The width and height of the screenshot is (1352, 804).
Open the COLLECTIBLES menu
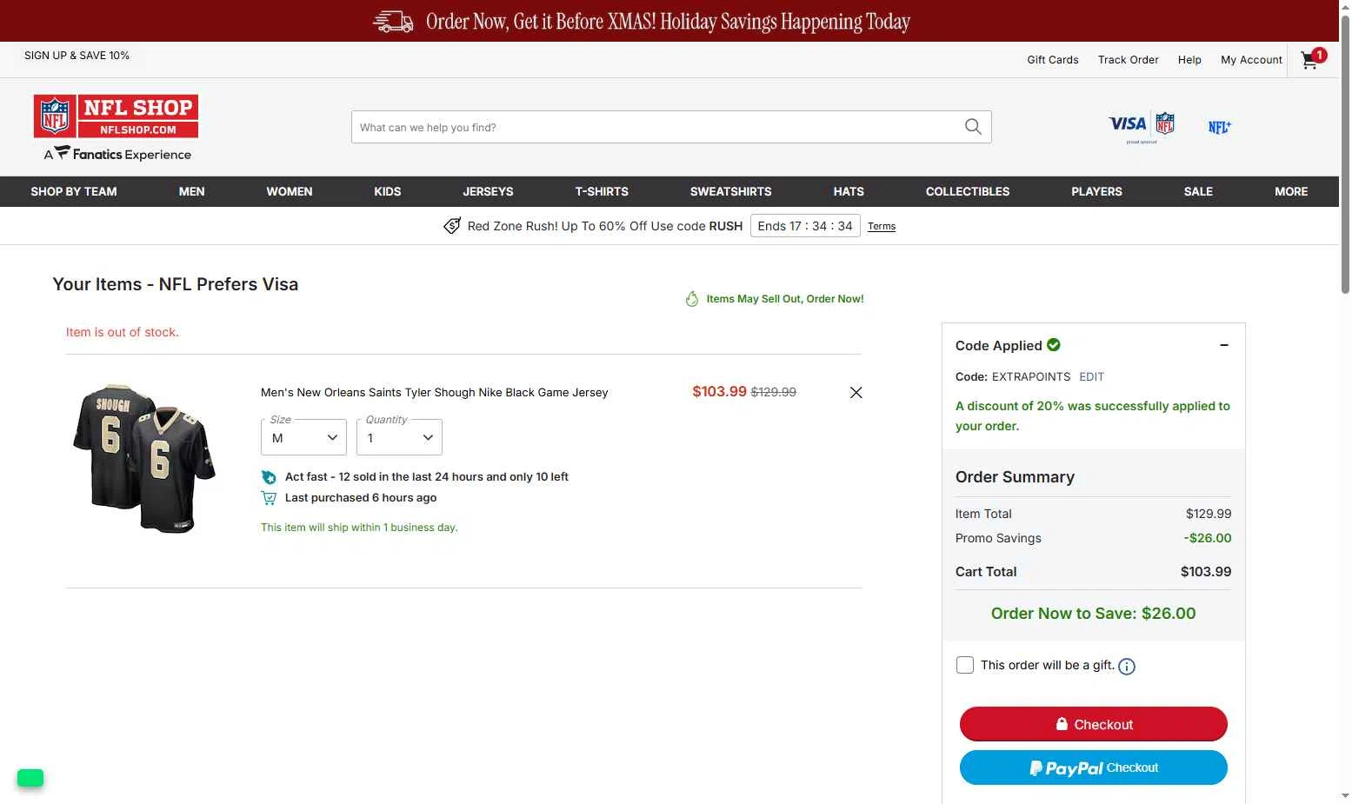point(968,191)
